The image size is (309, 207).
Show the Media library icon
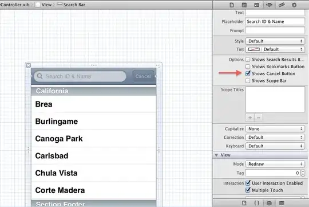[x=282, y=203]
